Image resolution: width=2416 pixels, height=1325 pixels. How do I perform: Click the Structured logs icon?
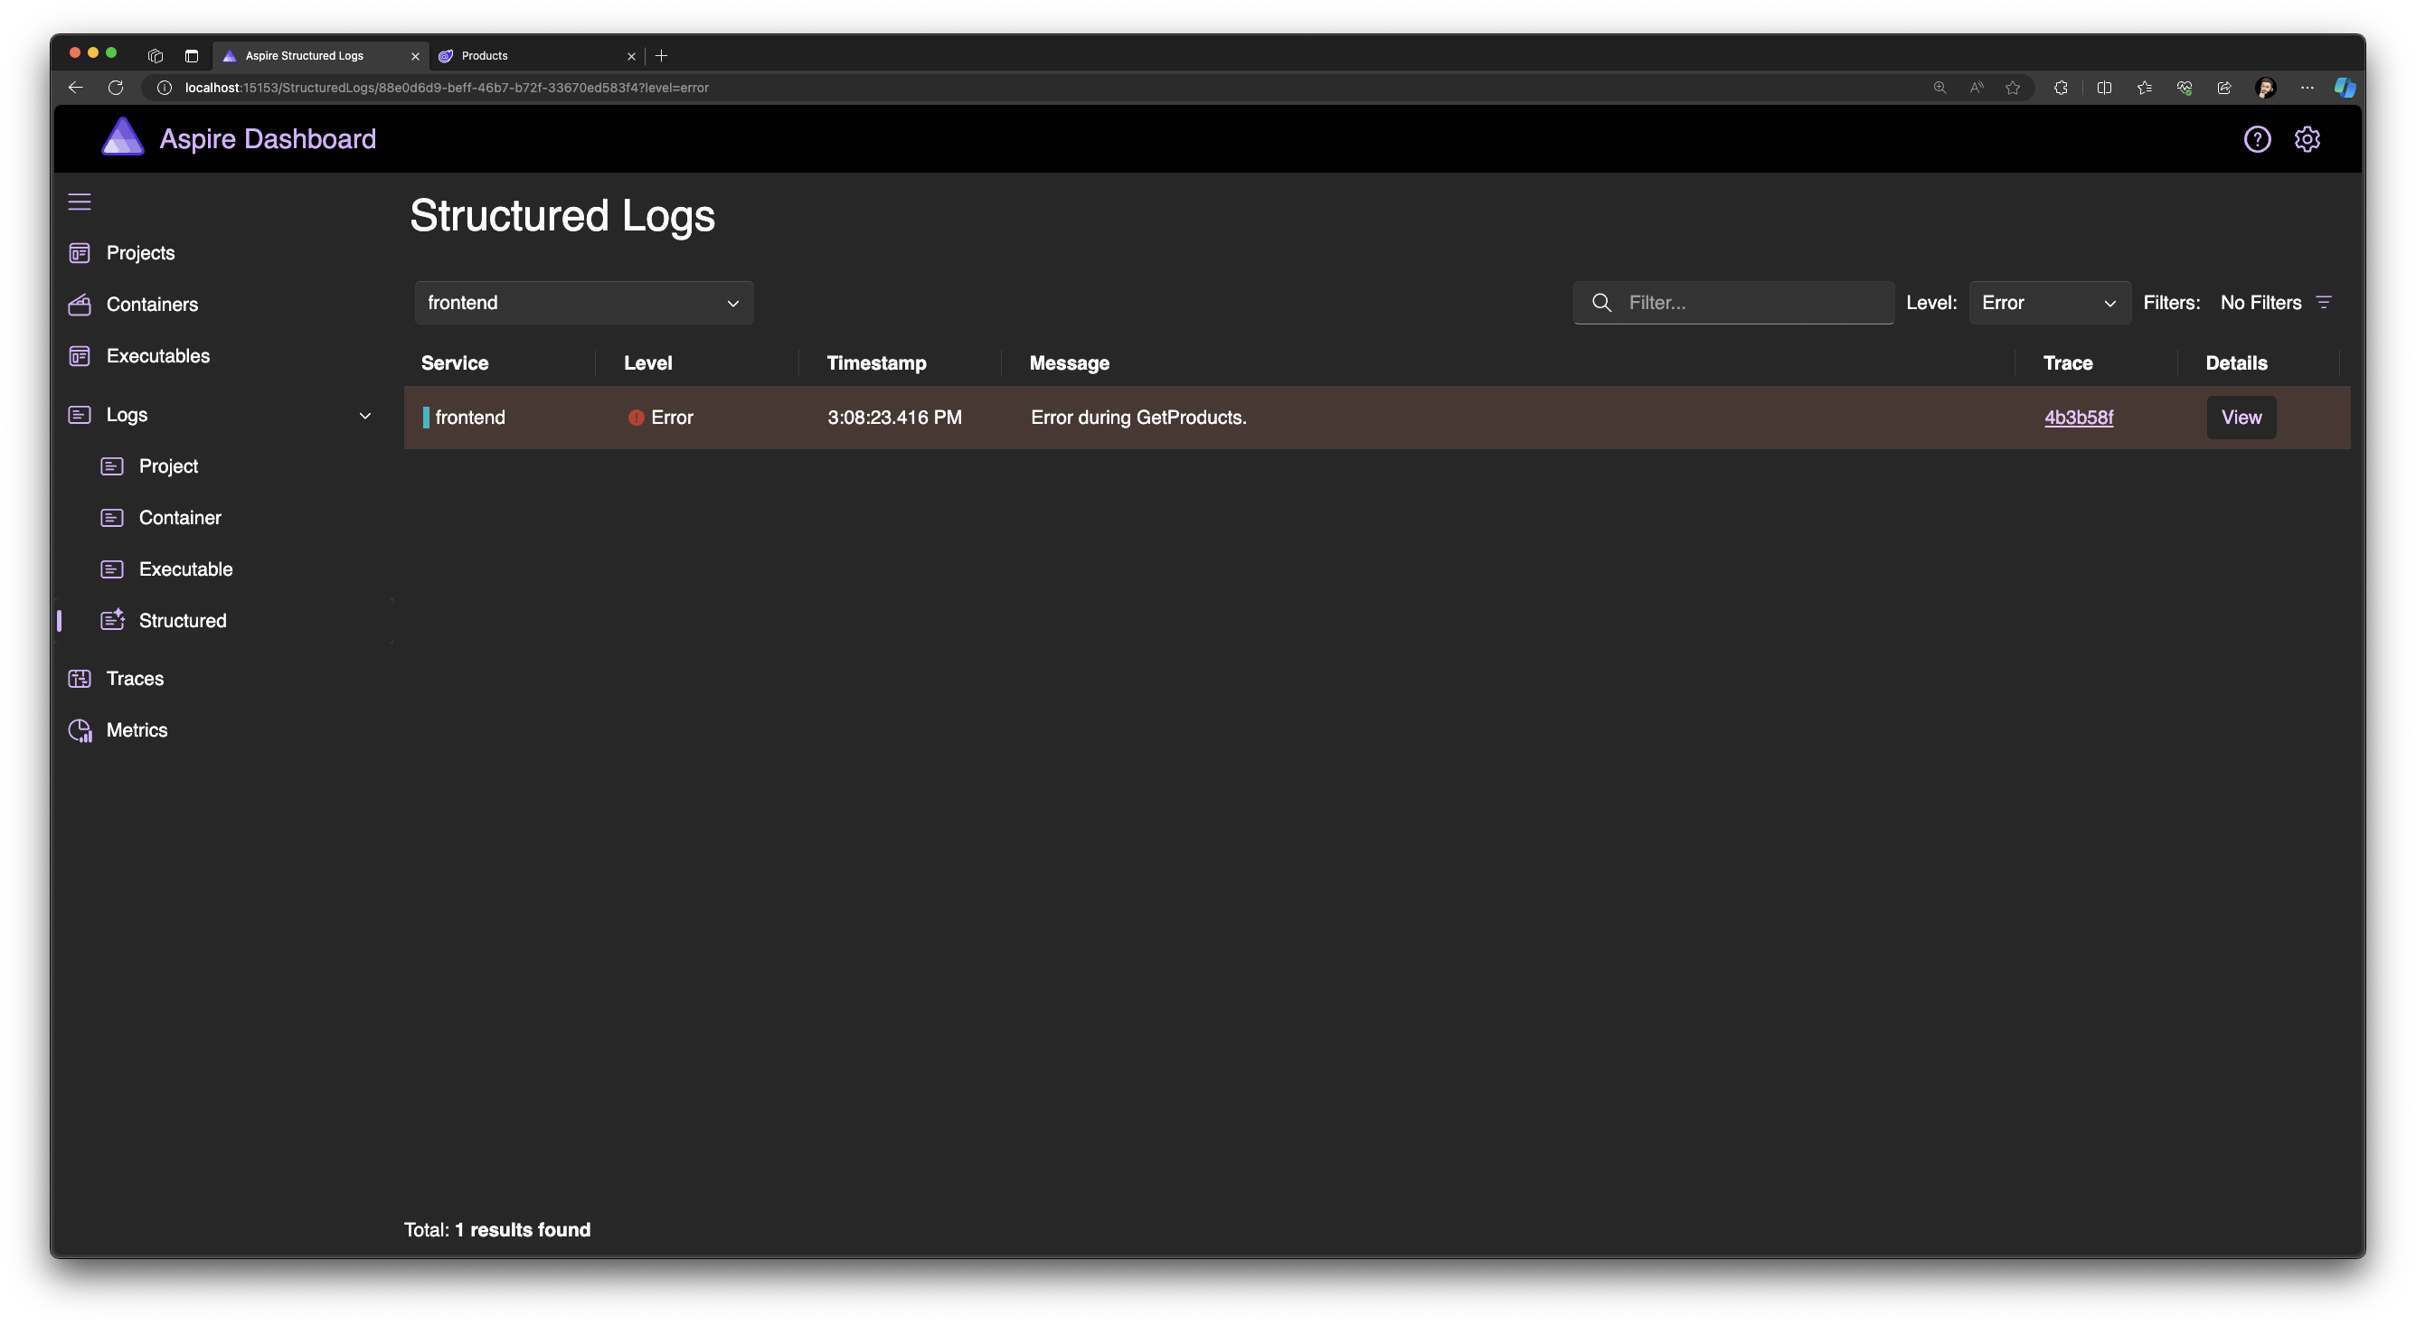(x=112, y=620)
